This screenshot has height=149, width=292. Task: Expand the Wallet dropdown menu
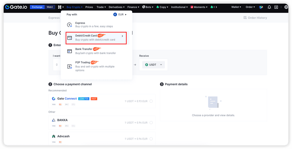(236, 7)
